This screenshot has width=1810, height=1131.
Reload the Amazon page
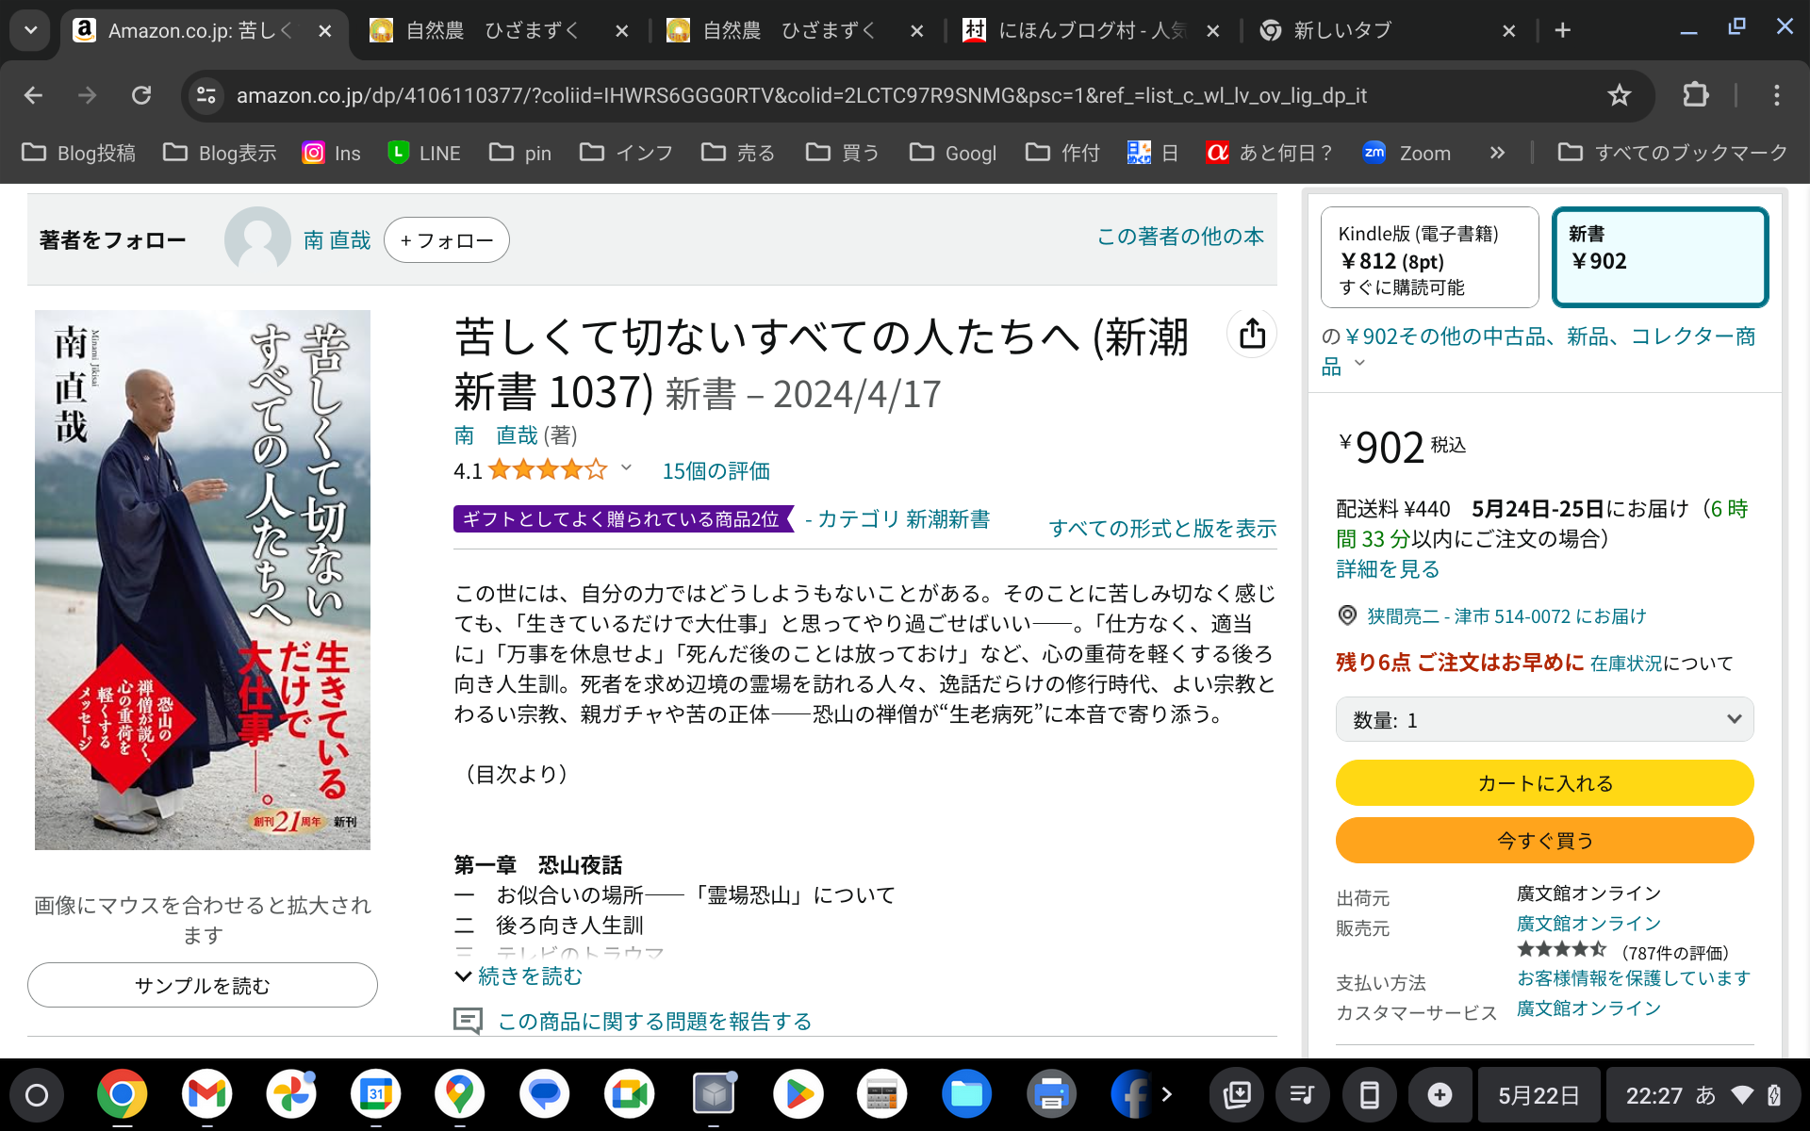pyautogui.click(x=141, y=95)
